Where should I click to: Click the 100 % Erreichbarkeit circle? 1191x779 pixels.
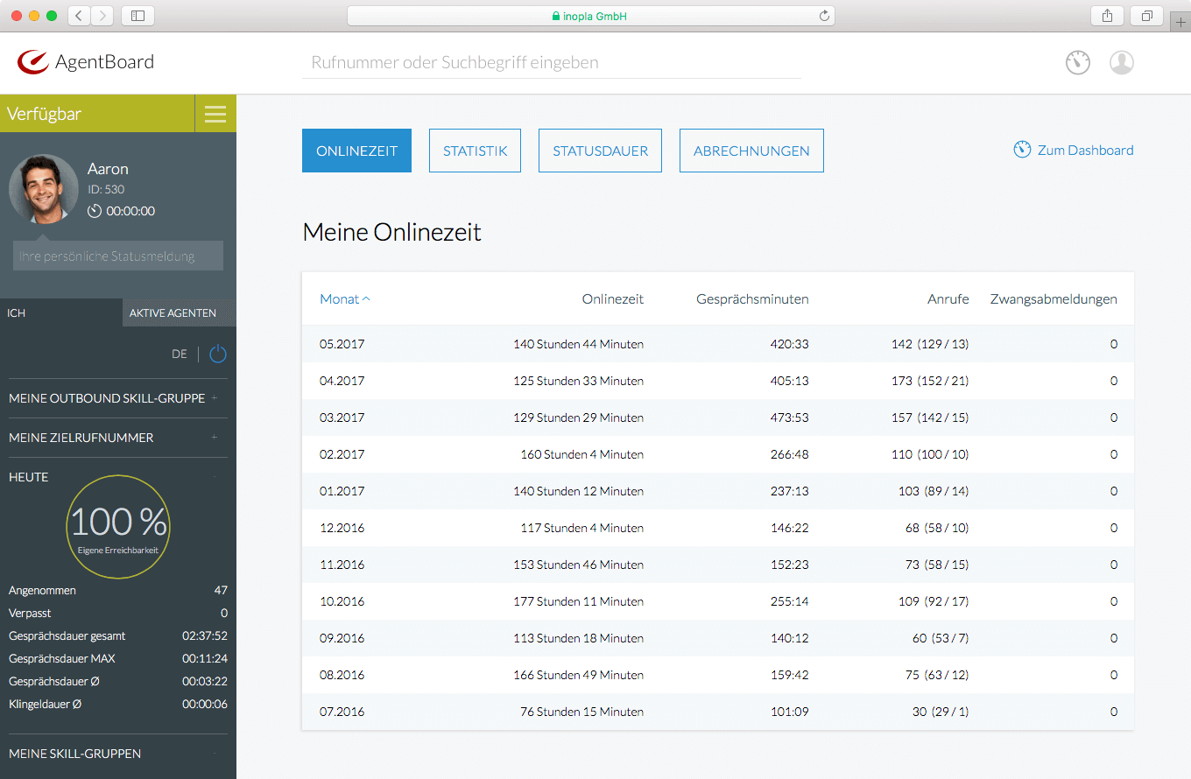tap(118, 527)
